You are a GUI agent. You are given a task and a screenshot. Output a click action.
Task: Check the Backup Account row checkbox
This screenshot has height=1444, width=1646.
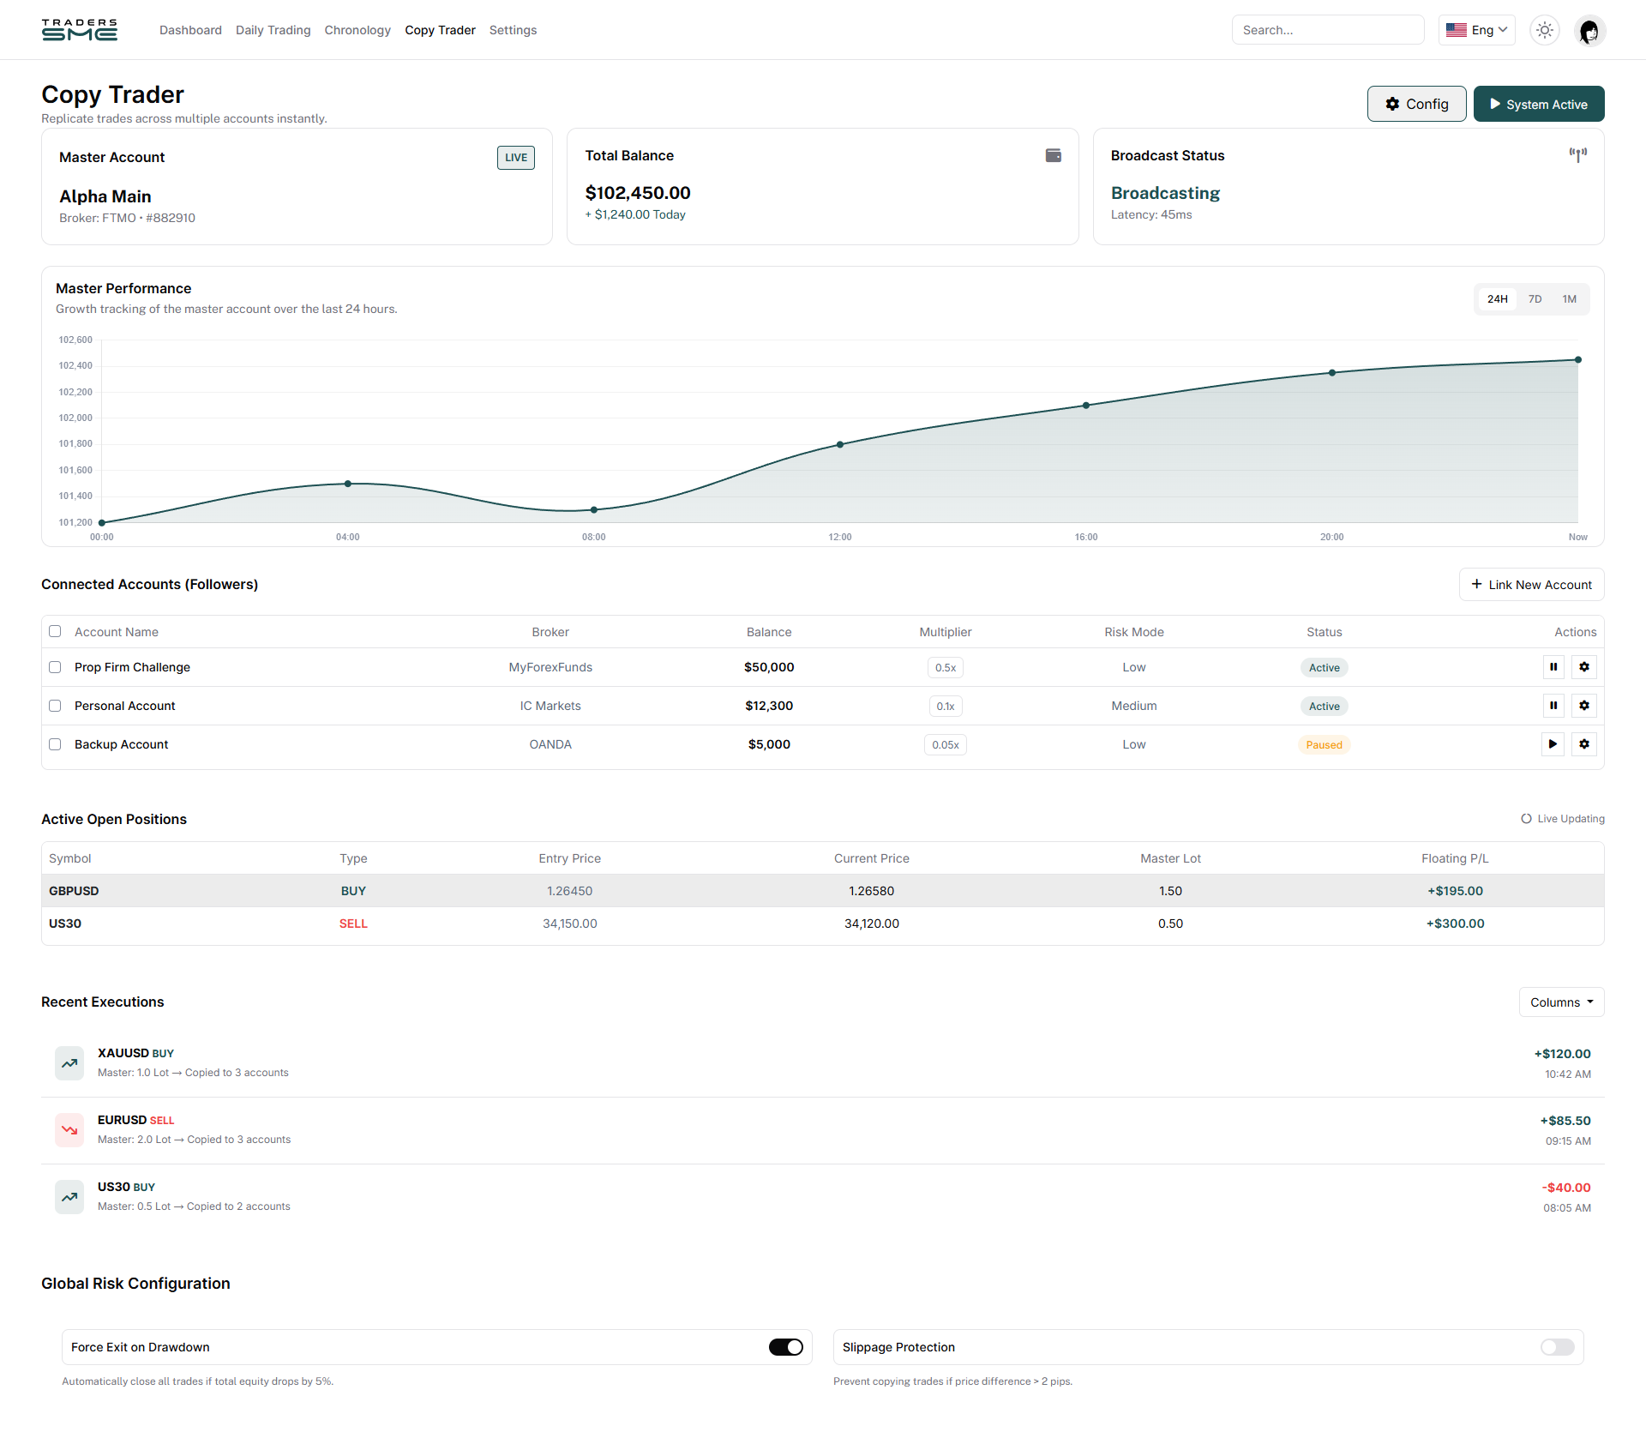55,744
